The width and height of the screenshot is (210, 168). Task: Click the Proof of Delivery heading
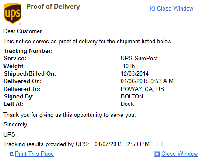coord(53,7)
